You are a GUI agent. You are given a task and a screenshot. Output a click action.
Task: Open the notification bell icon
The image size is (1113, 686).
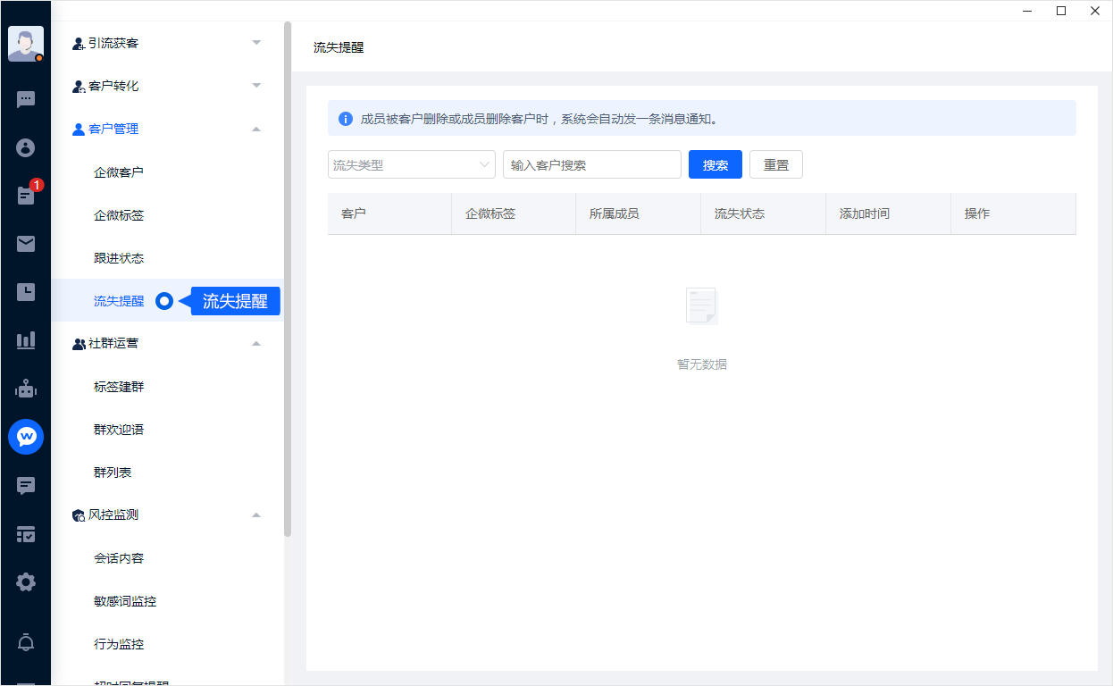click(x=26, y=642)
